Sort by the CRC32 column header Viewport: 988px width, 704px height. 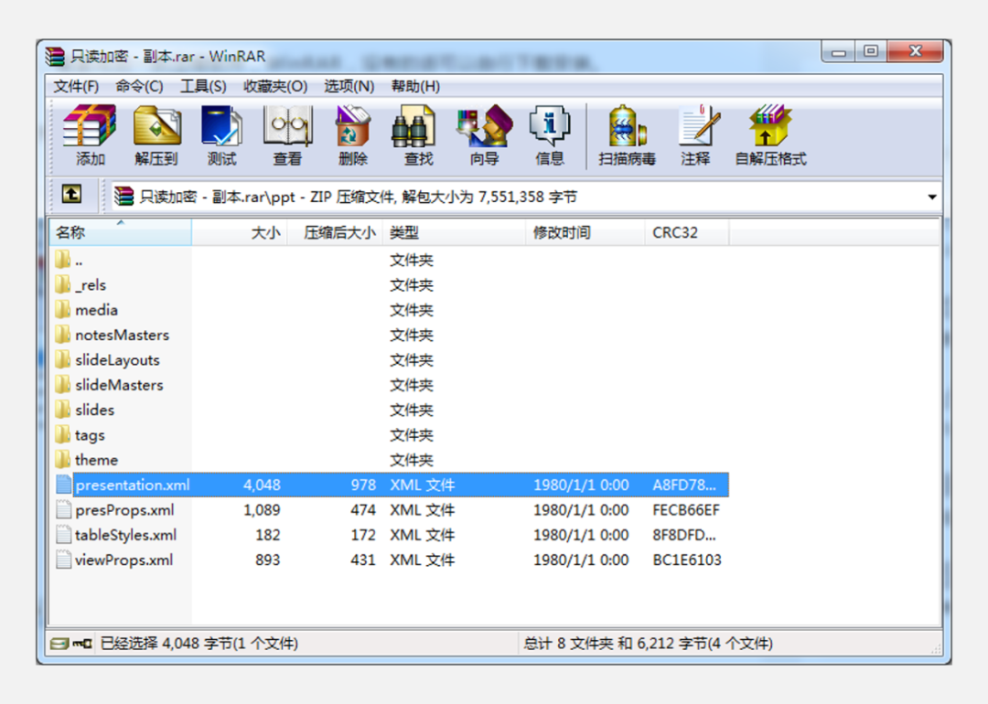(687, 232)
